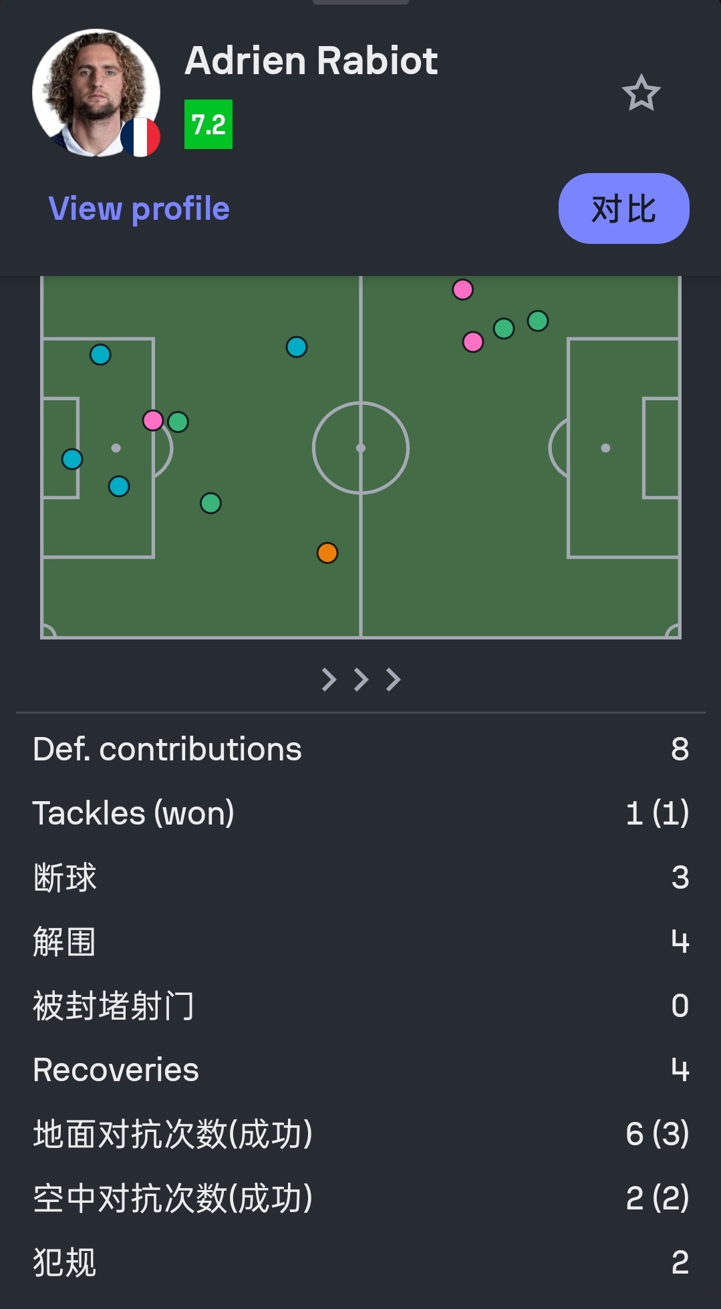The height and width of the screenshot is (1309, 721).
Task: Tap the topmost pink dot on pitch
Action: [x=462, y=289]
